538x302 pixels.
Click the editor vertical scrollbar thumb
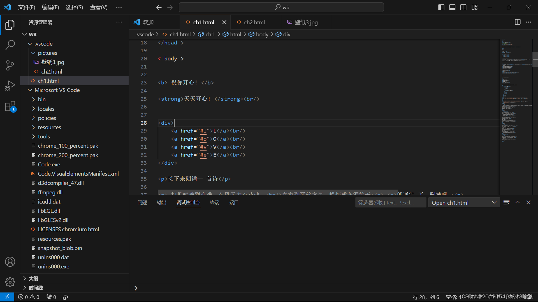coord(535,59)
